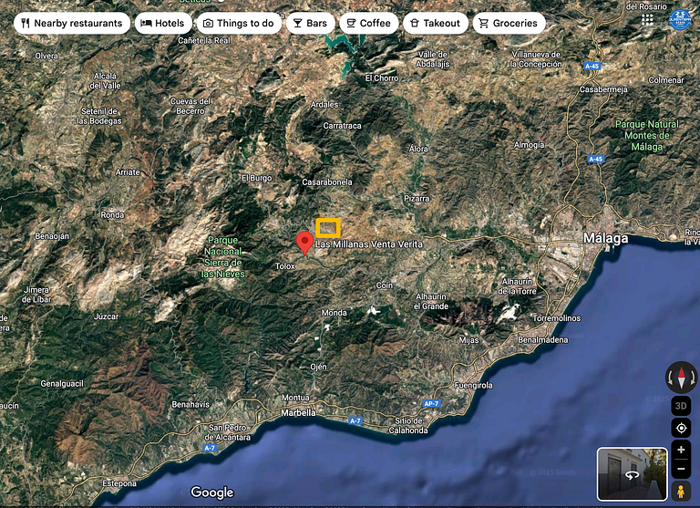Open the Google apps grid
This screenshot has width=700, height=508.
click(647, 19)
